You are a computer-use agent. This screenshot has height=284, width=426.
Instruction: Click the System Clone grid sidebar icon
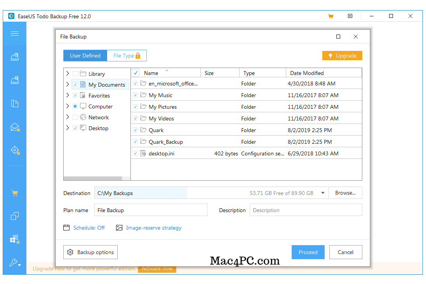coord(15,239)
